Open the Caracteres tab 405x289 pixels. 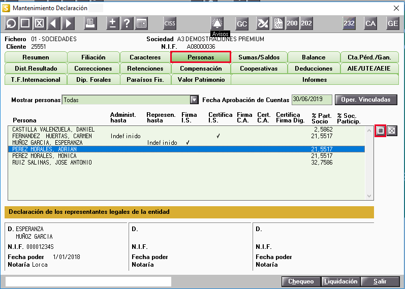(x=145, y=57)
